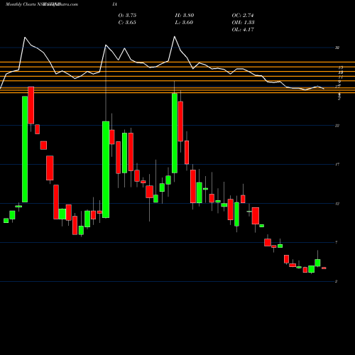
Task: Click the price axis label 12
Action: 337,204
